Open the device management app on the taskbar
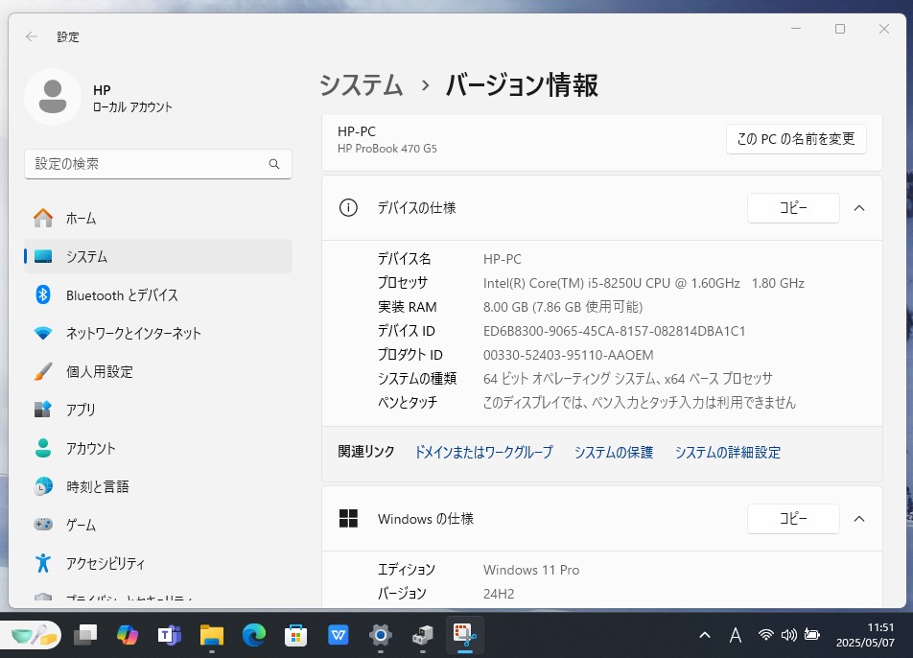The height and width of the screenshot is (658, 913). coord(423,635)
